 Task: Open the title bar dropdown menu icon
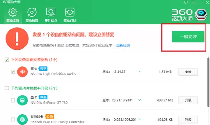pyautogui.click(x=193, y=2)
